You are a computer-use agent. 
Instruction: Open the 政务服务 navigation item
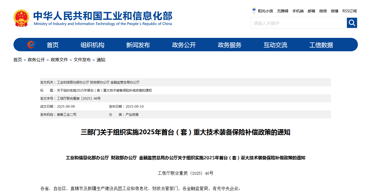point(230,45)
